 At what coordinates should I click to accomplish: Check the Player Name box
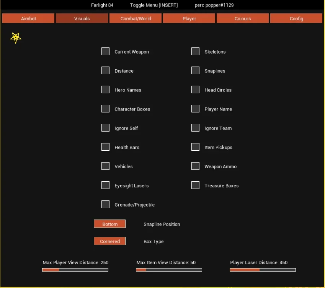tap(196, 109)
